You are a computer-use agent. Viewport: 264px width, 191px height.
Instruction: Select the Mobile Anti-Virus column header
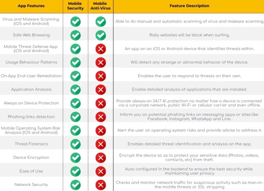pyautogui.click(x=100, y=6)
